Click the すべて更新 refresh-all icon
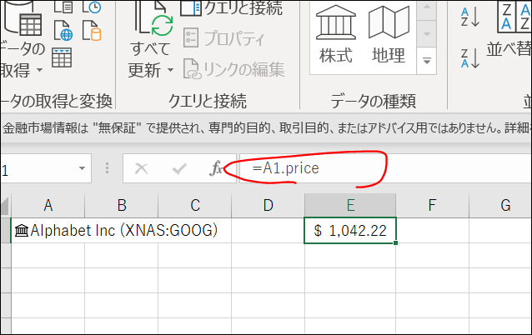Image resolution: width=532 pixels, height=335 pixels. point(154,18)
